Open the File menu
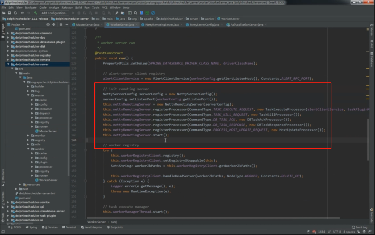The image size is (375, 235). tap(3, 8)
